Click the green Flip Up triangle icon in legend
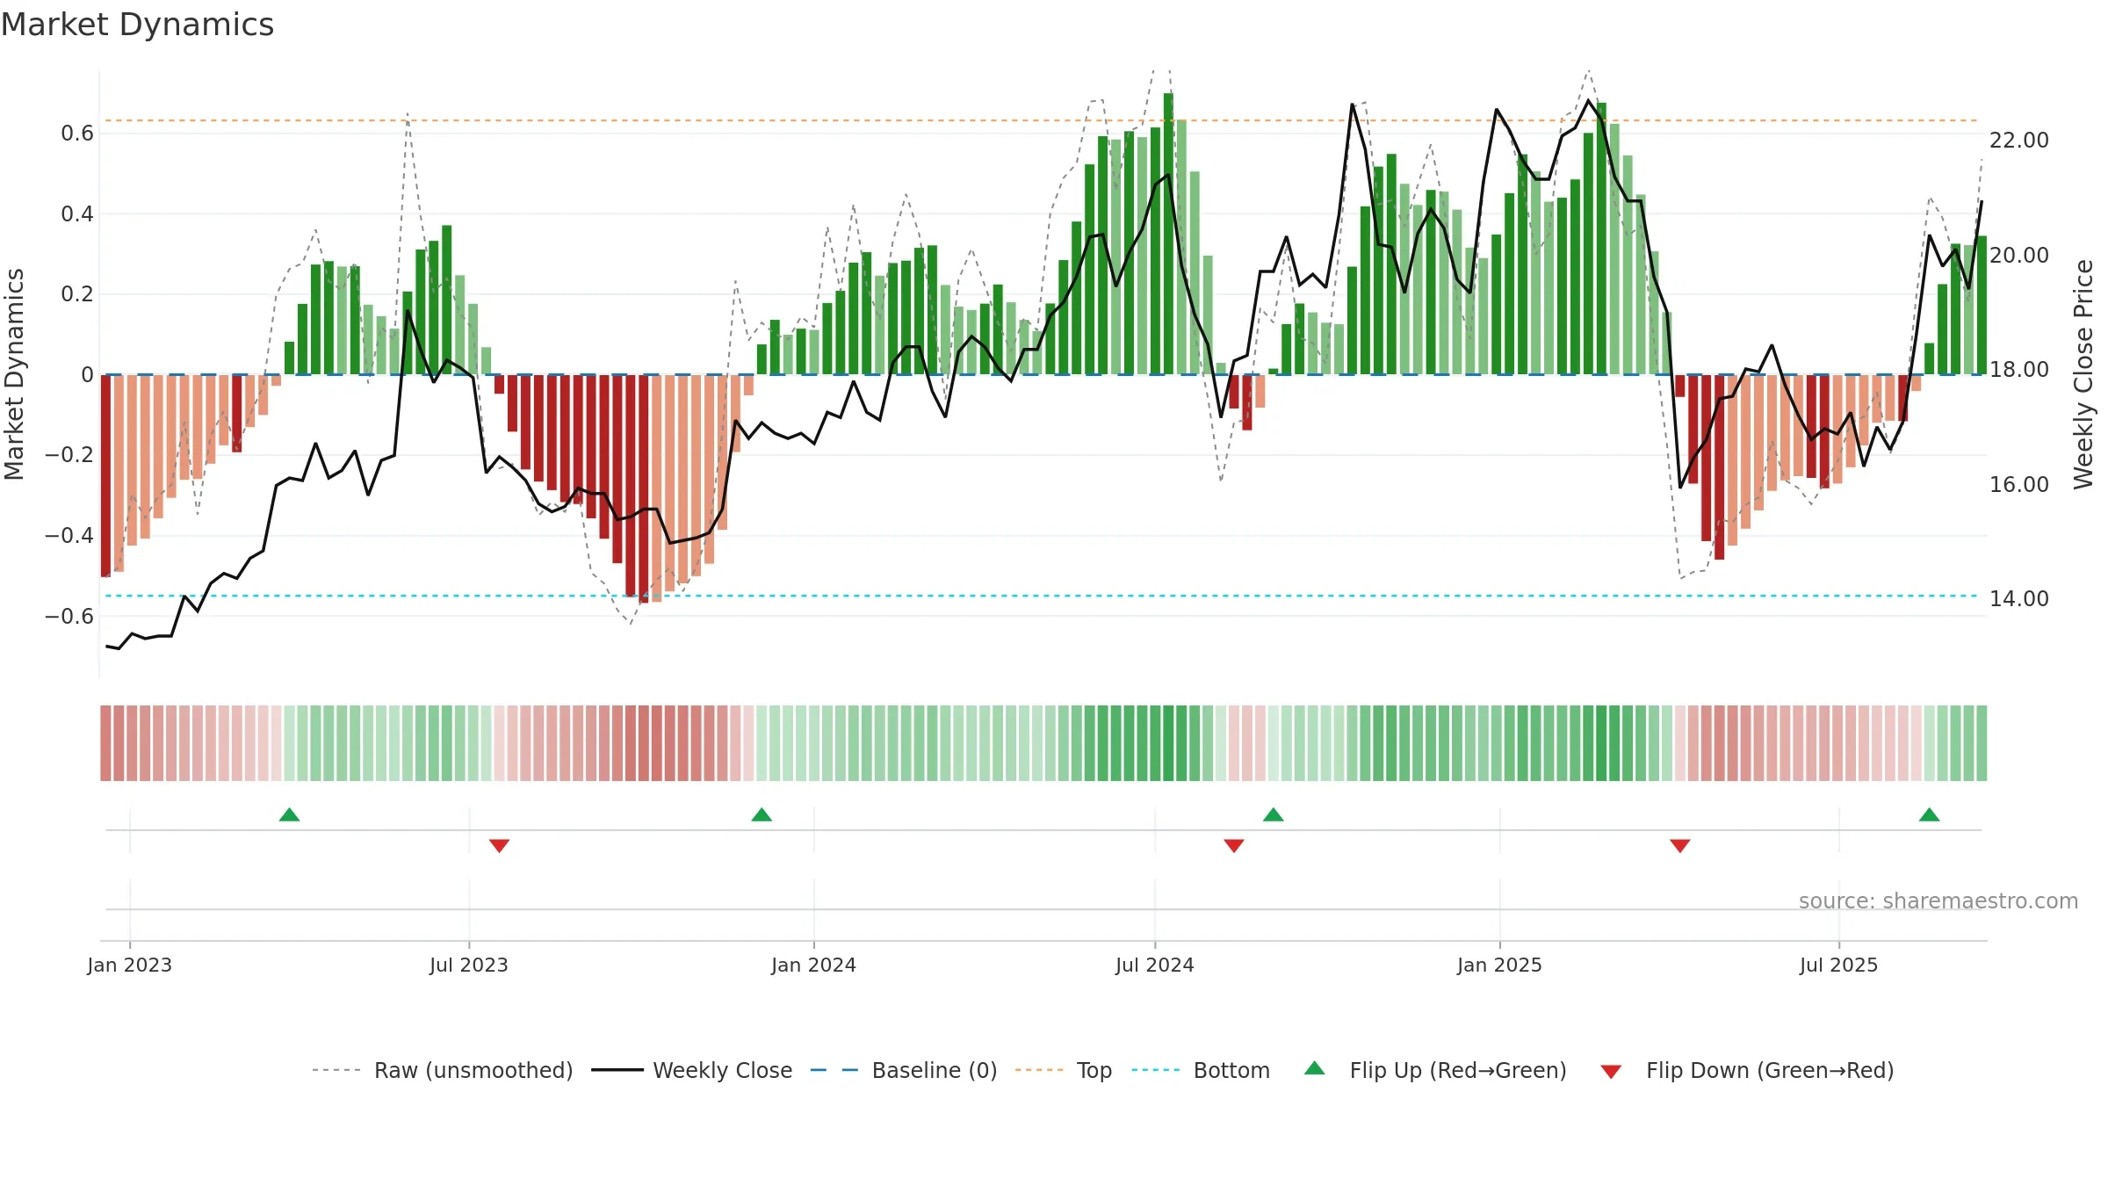This screenshot has height=1186, width=2108. 1315,1068
